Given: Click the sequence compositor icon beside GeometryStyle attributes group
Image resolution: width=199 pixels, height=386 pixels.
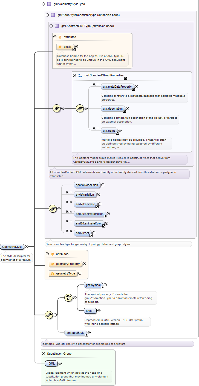Looking at the screenshot, I should click(x=49, y=315).
